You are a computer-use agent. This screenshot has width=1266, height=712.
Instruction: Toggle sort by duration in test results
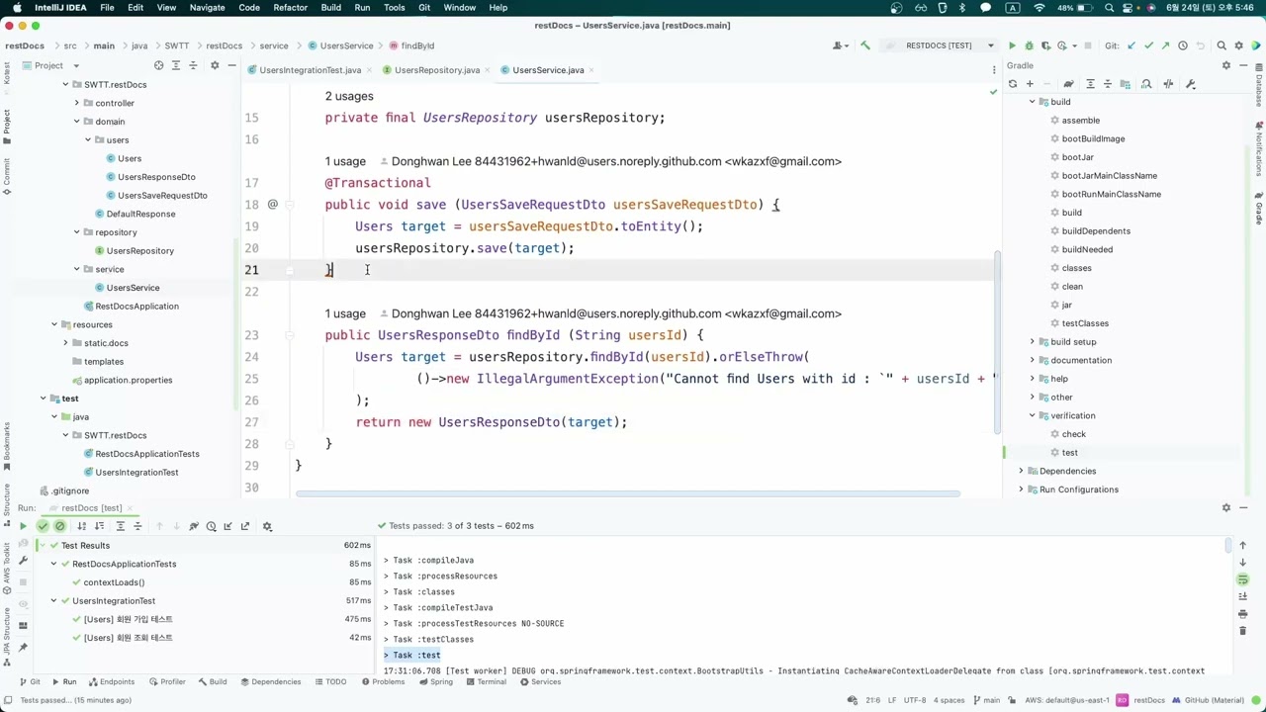click(99, 526)
